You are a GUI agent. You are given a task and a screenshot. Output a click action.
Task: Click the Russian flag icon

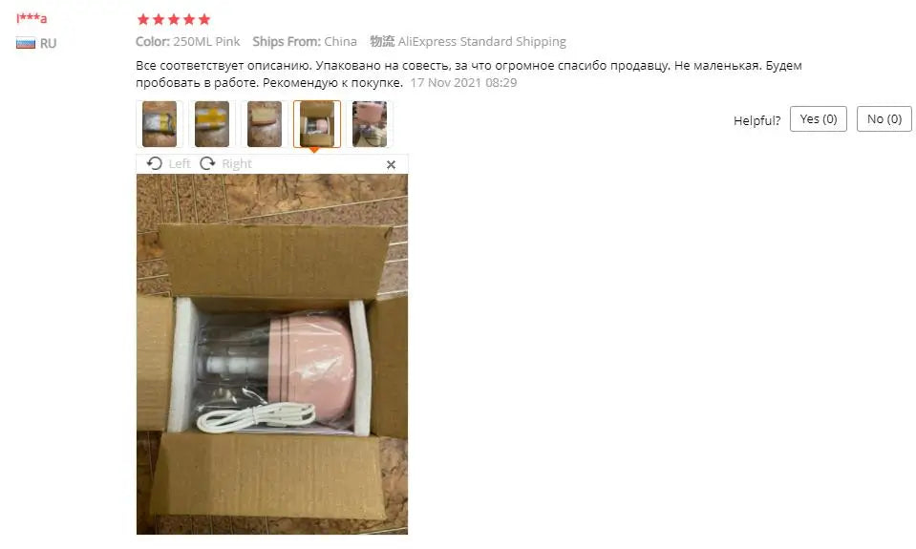26,43
